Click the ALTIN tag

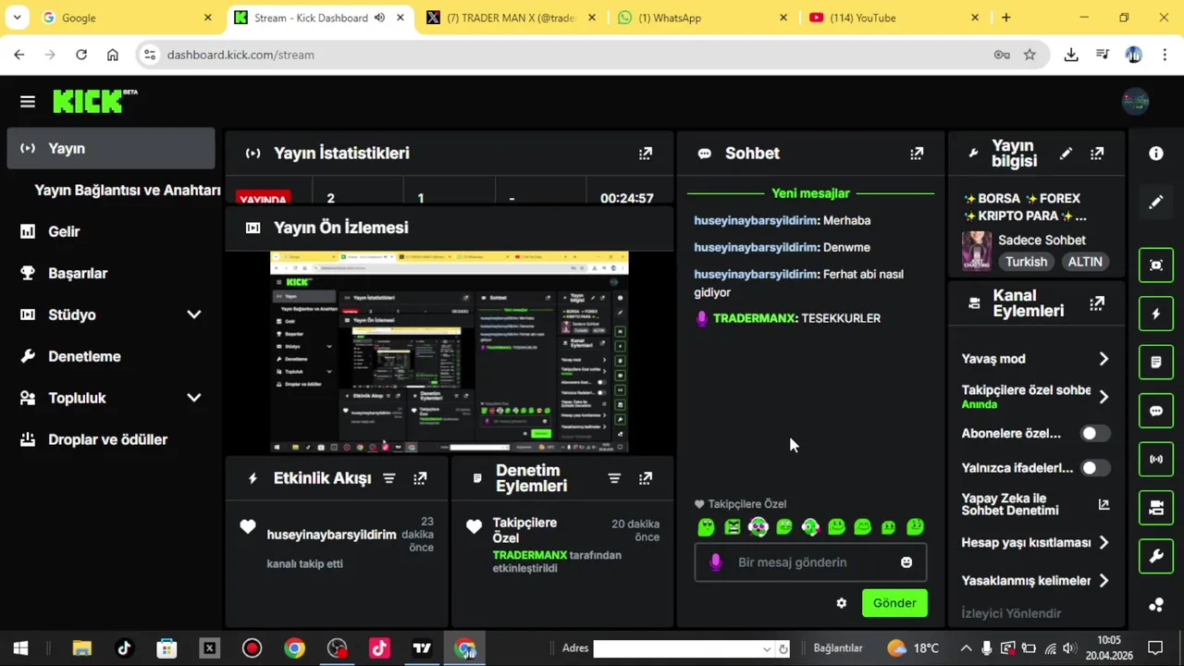(1085, 262)
